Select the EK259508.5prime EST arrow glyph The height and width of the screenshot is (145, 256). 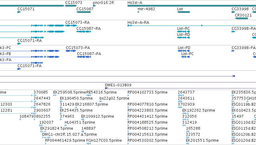coord(55,95)
